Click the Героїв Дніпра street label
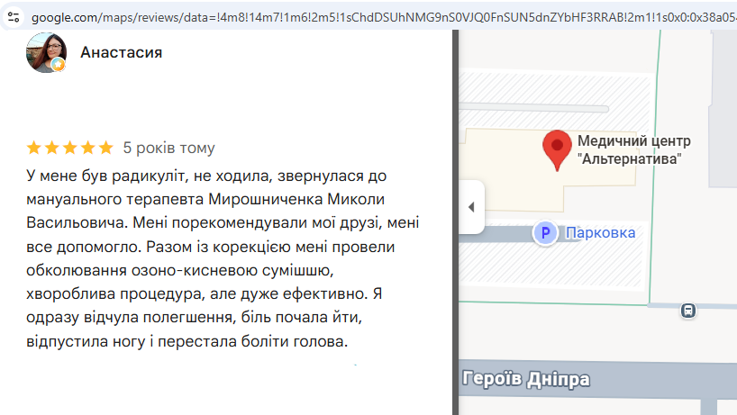 [525, 379]
